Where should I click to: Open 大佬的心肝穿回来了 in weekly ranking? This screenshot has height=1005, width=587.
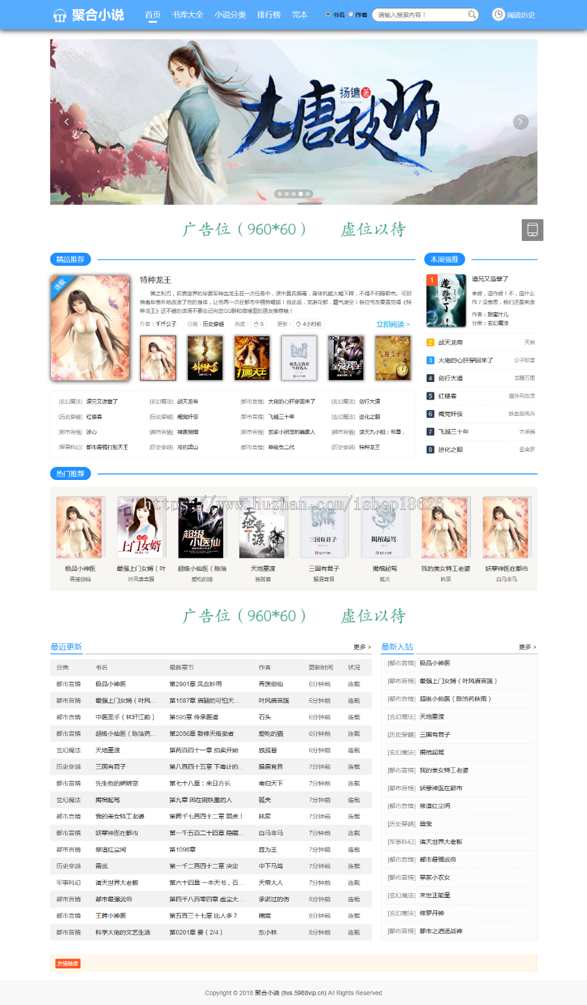(466, 360)
